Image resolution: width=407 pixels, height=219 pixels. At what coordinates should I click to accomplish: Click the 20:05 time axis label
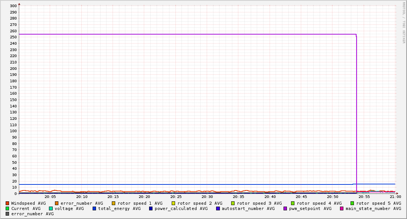click(50, 197)
